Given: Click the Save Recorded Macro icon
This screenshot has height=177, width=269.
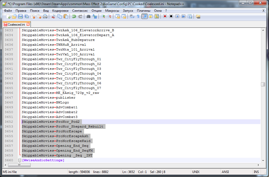Looking at the screenshot, I should 190,16.
